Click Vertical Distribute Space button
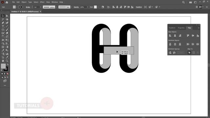 pyautogui.click(x=170, y=53)
